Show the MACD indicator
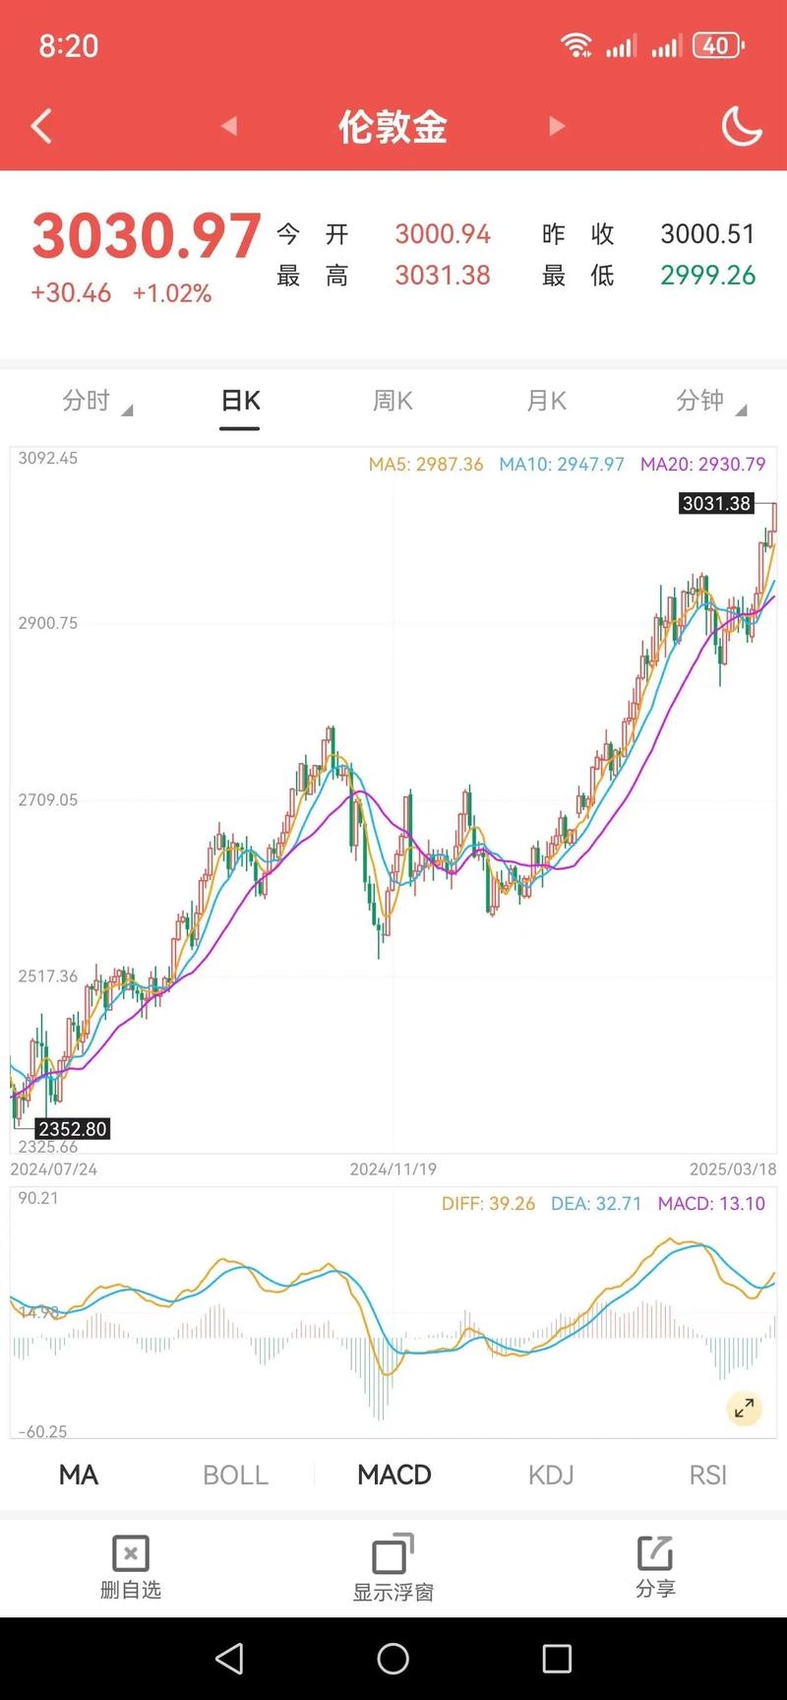 tap(393, 1475)
